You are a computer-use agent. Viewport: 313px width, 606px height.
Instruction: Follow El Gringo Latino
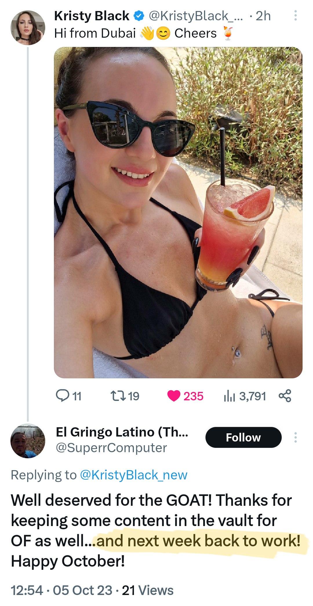243,437
